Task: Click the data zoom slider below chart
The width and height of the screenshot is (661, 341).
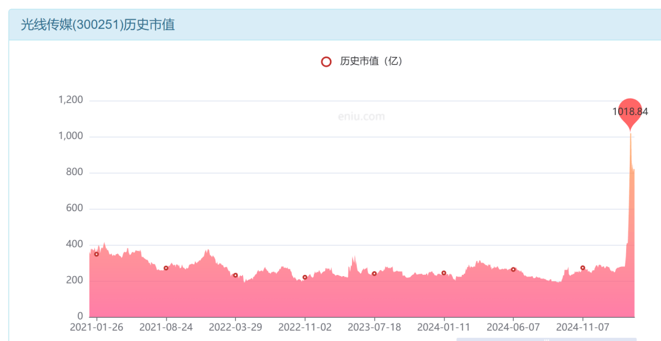Action: click(x=547, y=339)
